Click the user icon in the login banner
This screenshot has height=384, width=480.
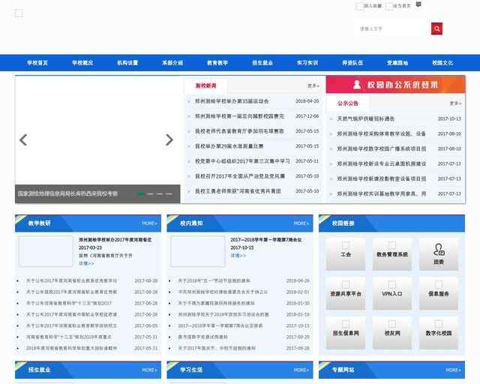(357, 85)
